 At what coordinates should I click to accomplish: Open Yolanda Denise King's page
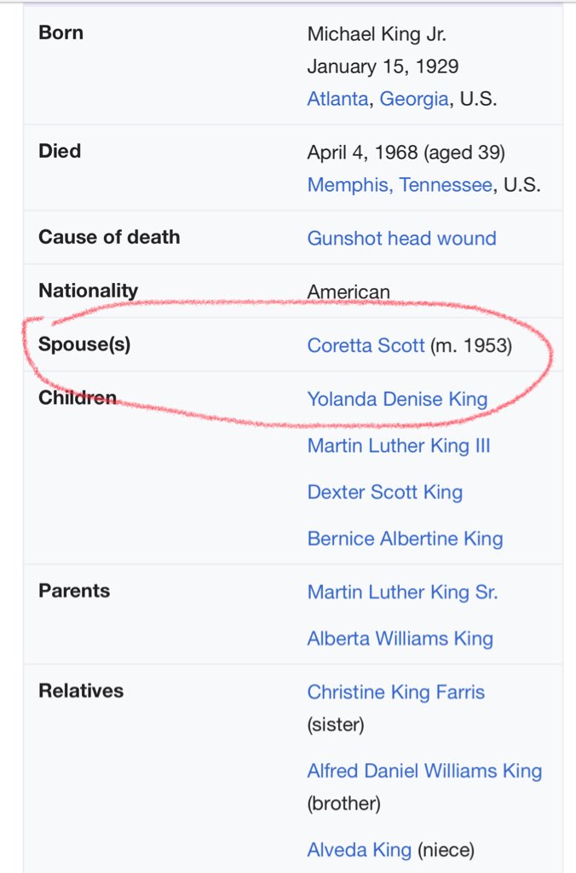click(397, 399)
